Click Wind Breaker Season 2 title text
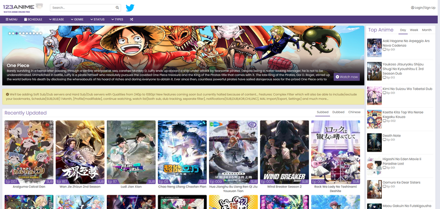The height and width of the screenshot is (209, 440). click(284, 187)
